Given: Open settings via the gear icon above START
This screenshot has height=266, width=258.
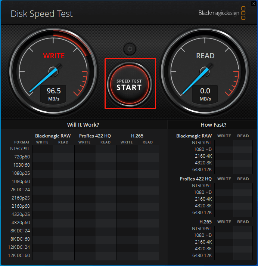Looking at the screenshot, I should (x=130, y=49).
